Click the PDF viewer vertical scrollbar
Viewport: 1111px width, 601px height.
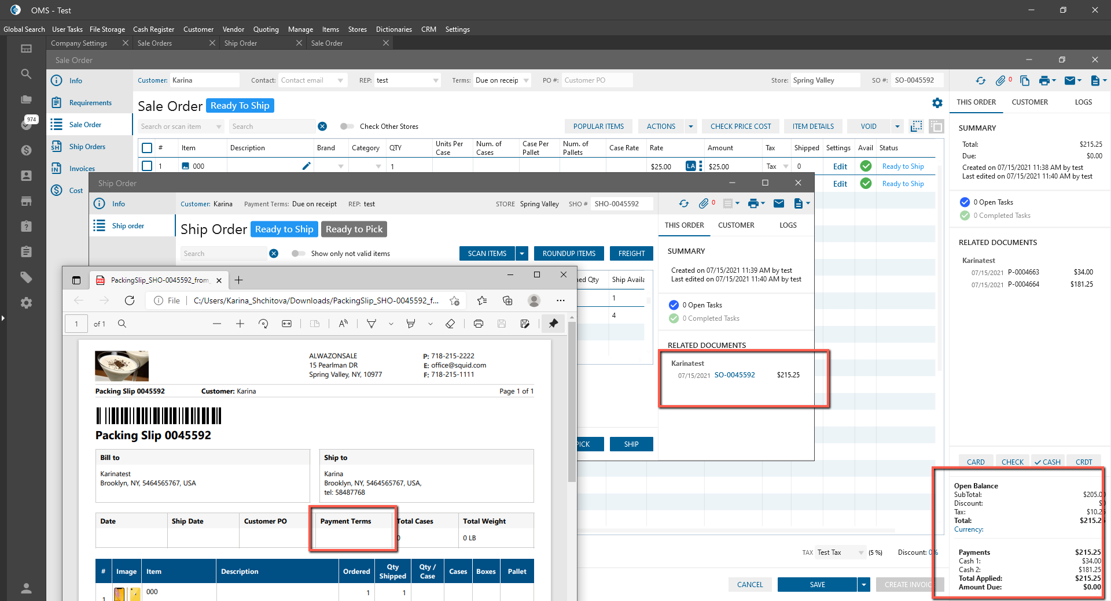point(572,405)
